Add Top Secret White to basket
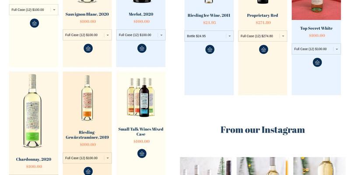Image resolution: width=350 pixels, height=175 pixels. tap(317, 62)
